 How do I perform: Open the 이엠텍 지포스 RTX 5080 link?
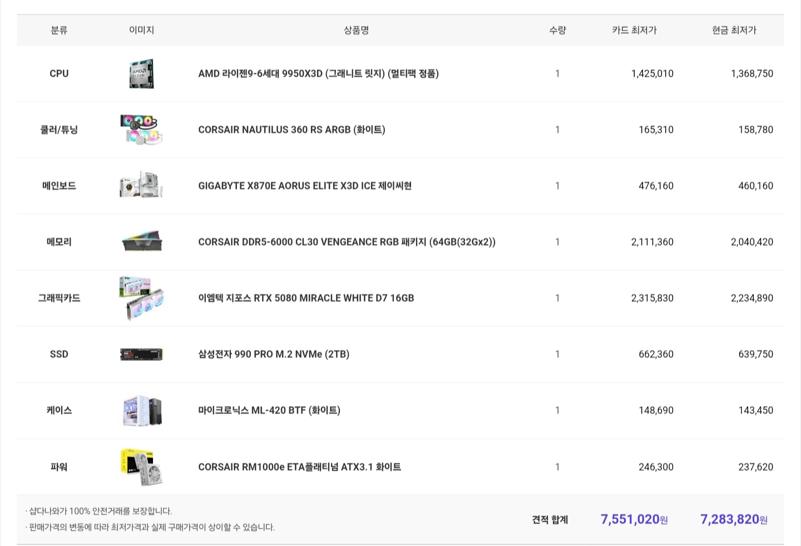point(306,298)
